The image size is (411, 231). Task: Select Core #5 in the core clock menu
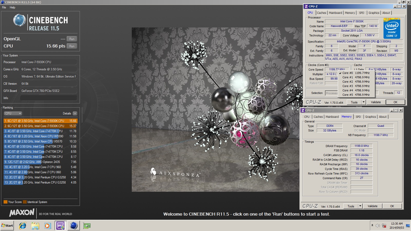click(x=356, y=95)
